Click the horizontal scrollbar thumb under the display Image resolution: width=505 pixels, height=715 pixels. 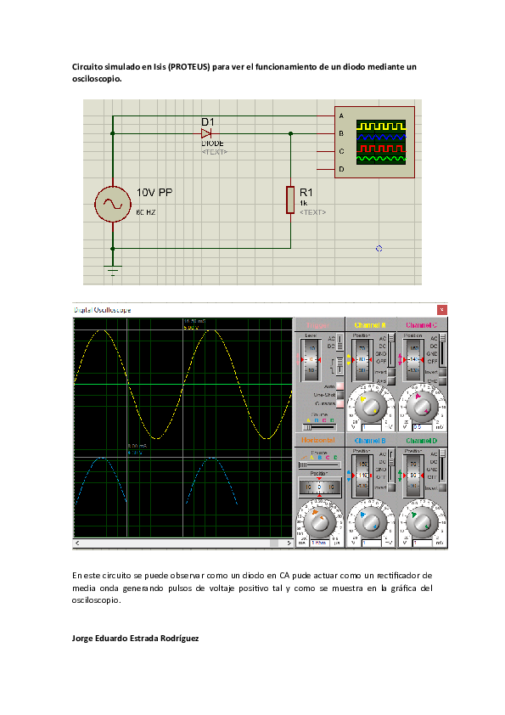click(x=274, y=543)
